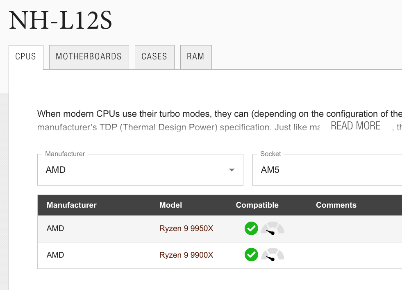This screenshot has width=402, height=290.
Task: Expand the Manufacturer dropdown arrow
Action: [232, 170]
